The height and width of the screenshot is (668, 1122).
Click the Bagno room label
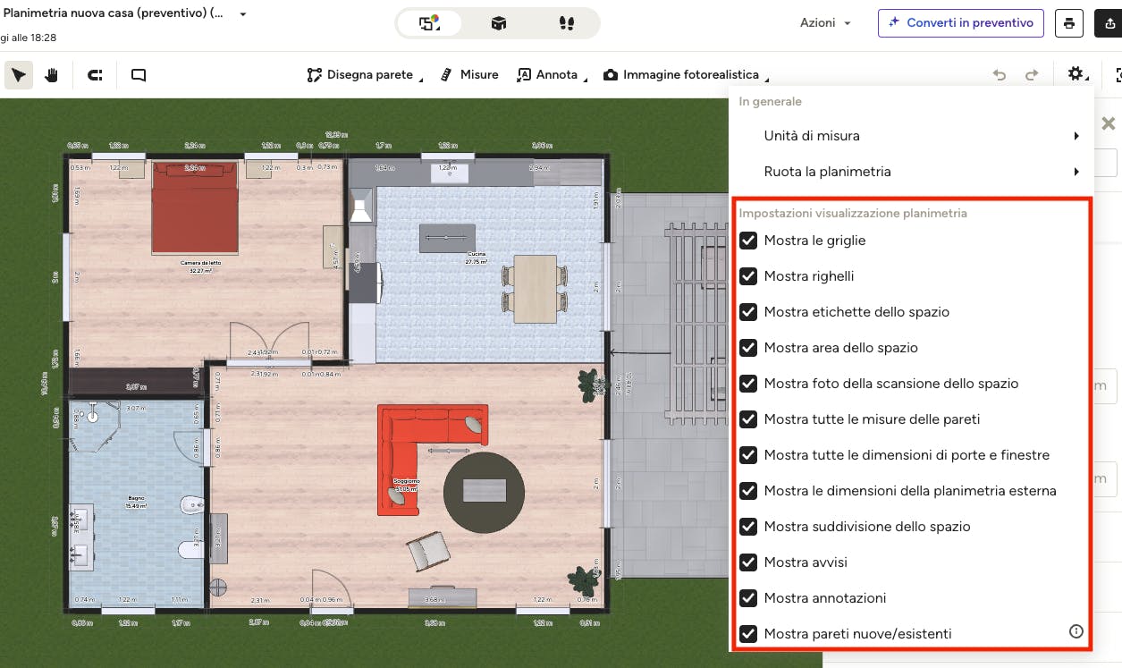pyautogui.click(x=136, y=498)
